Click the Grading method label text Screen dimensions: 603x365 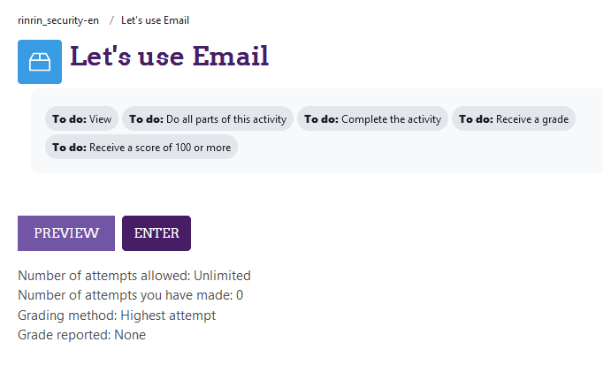(67, 315)
